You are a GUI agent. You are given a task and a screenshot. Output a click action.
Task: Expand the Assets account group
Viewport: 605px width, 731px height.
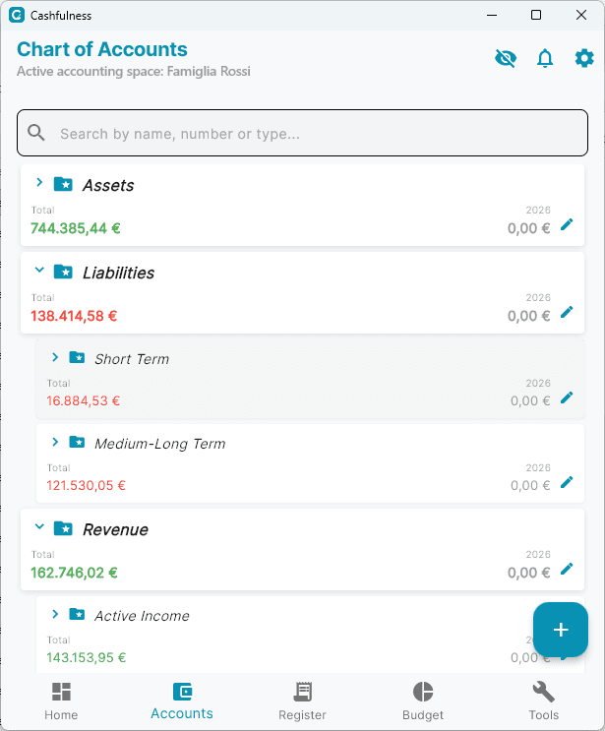pos(39,183)
